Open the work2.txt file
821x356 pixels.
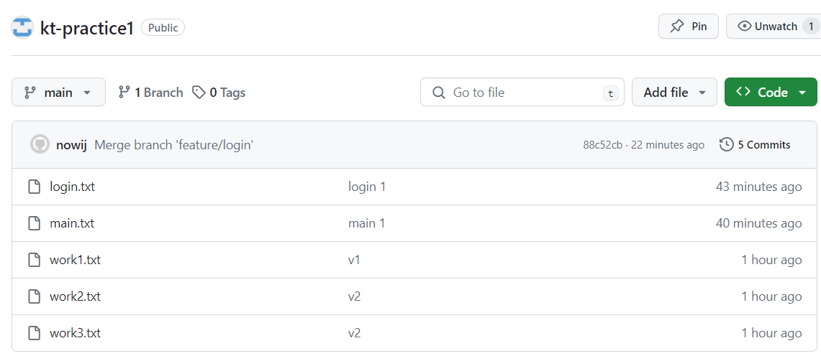[x=75, y=296]
